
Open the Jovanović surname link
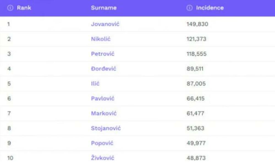[x=105, y=24]
